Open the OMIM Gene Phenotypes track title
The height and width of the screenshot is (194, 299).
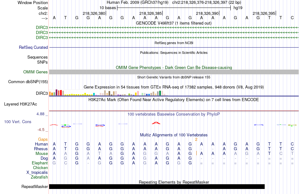[x=174, y=67]
